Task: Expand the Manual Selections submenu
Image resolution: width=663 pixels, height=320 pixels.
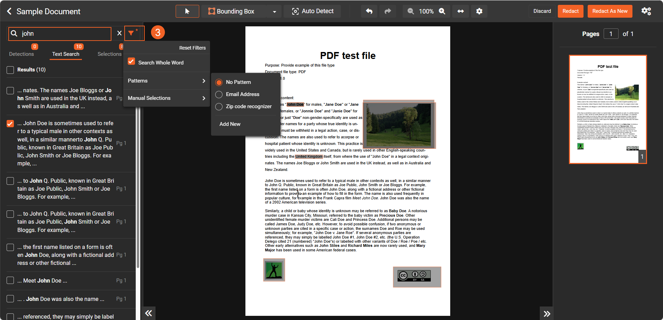Action: coord(167,98)
